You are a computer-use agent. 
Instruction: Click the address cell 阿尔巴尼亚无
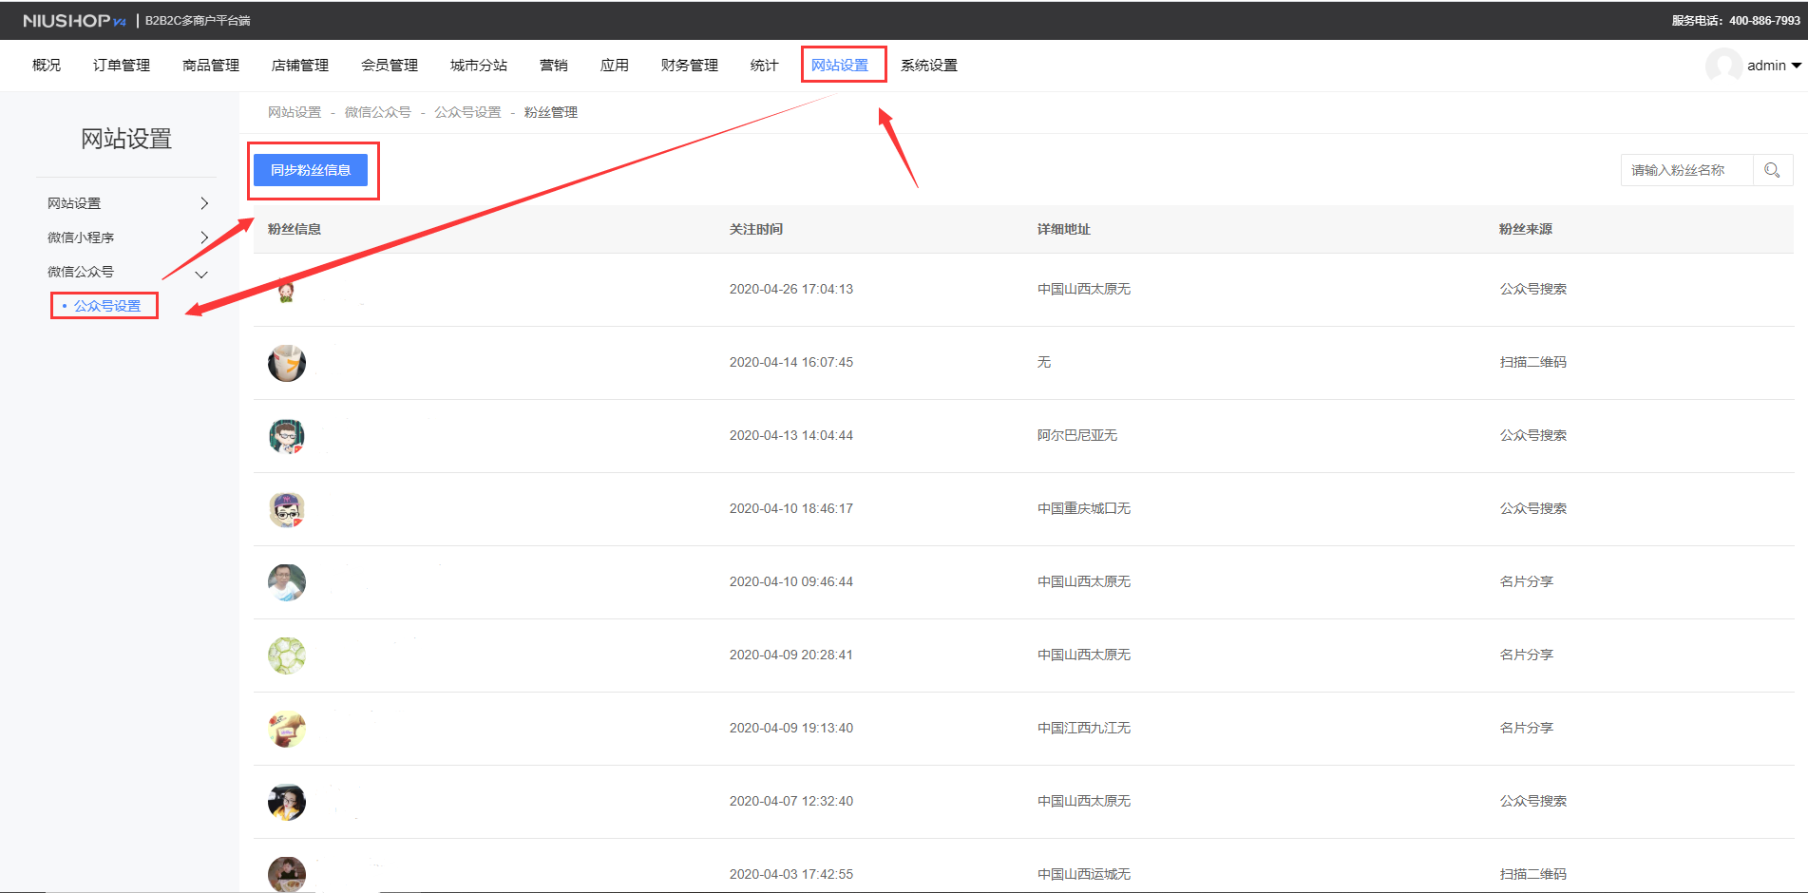click(x=1077, y=435)
